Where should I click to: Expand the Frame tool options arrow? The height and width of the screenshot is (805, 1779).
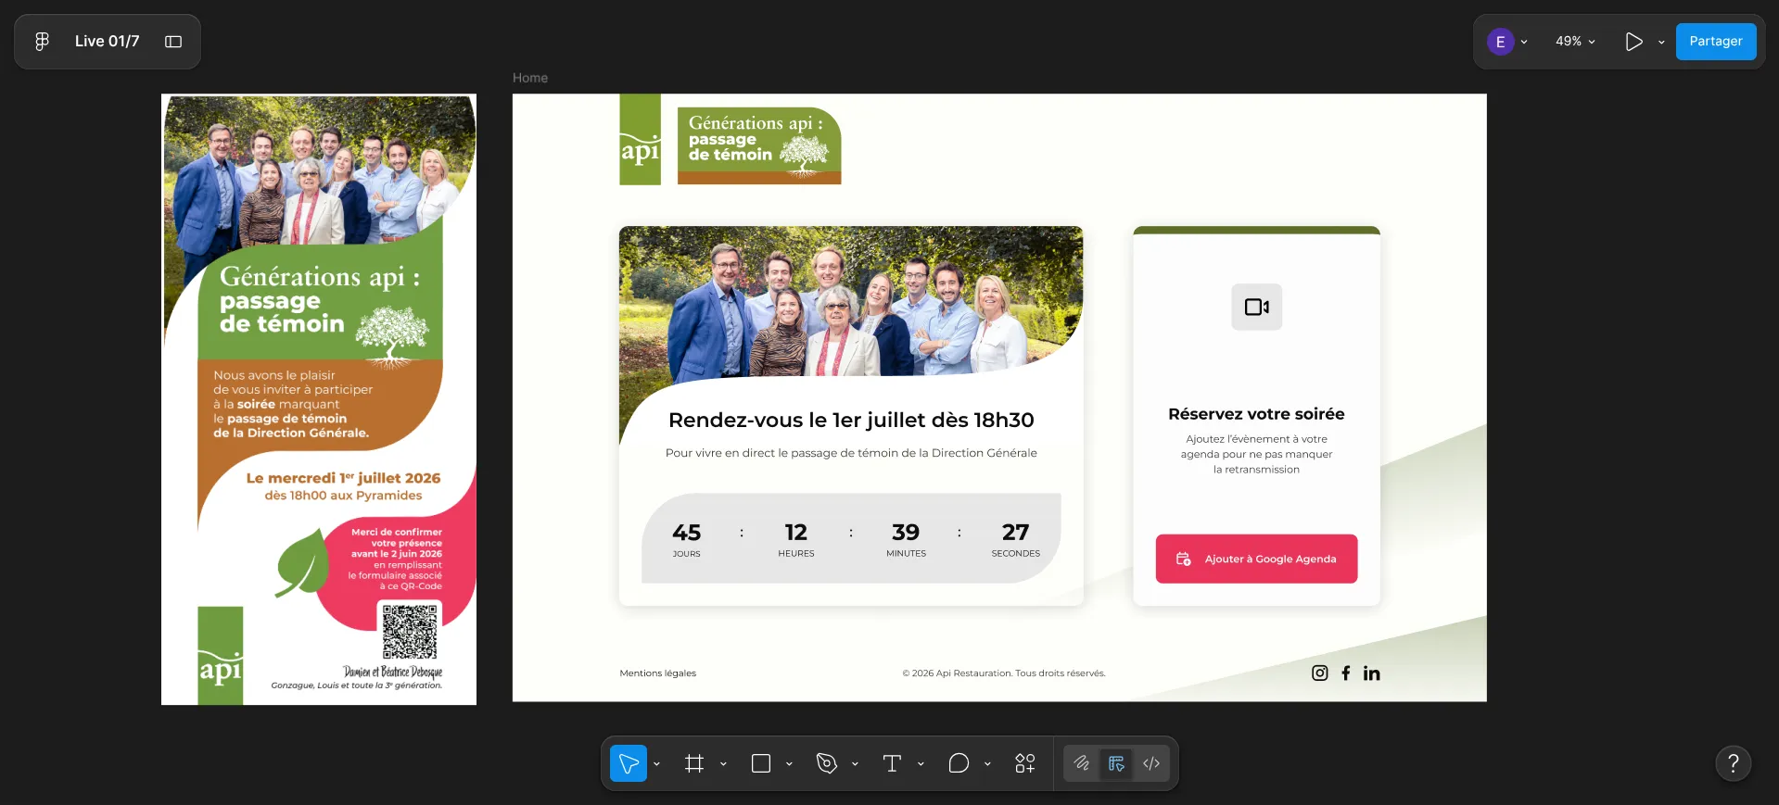723,764
